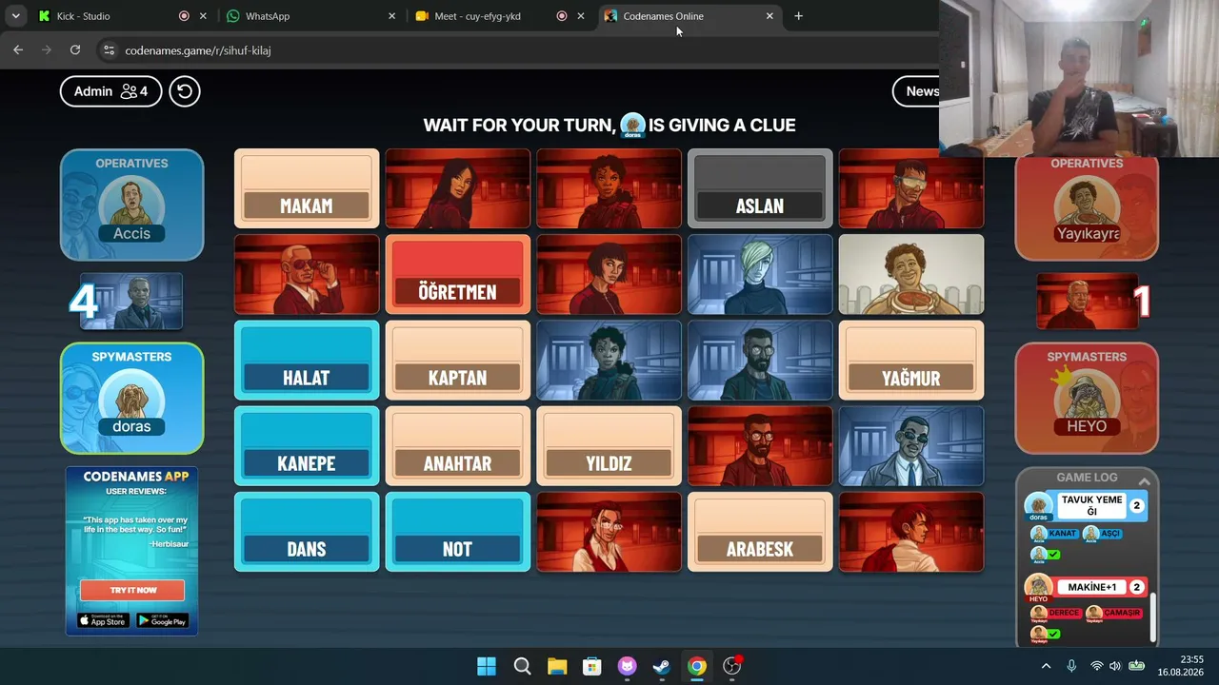The image size is (1219, 685).
Task: Reload the Codenames page
Action: click(75, 50)
